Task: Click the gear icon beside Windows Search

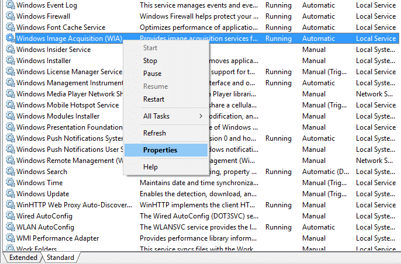Action: tap(11, 172)
